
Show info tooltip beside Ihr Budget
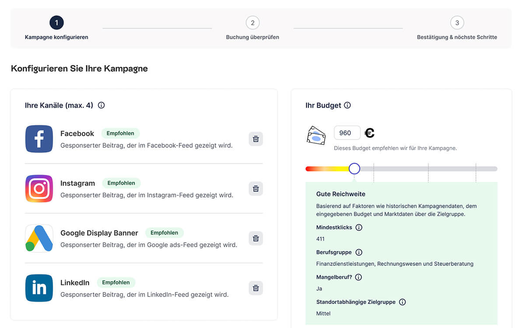point(347,105)
